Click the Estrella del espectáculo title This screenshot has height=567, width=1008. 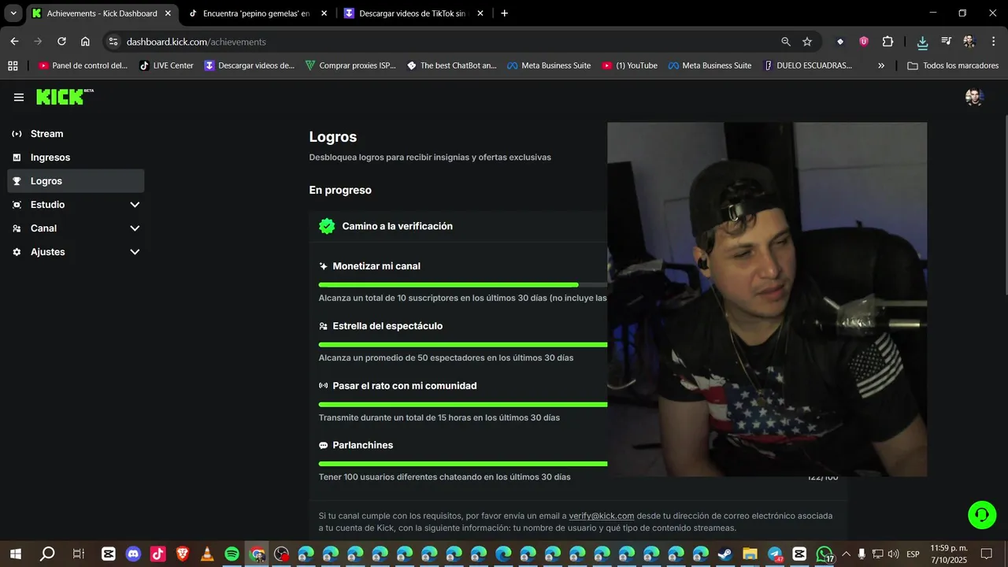(x=387, y=326)
